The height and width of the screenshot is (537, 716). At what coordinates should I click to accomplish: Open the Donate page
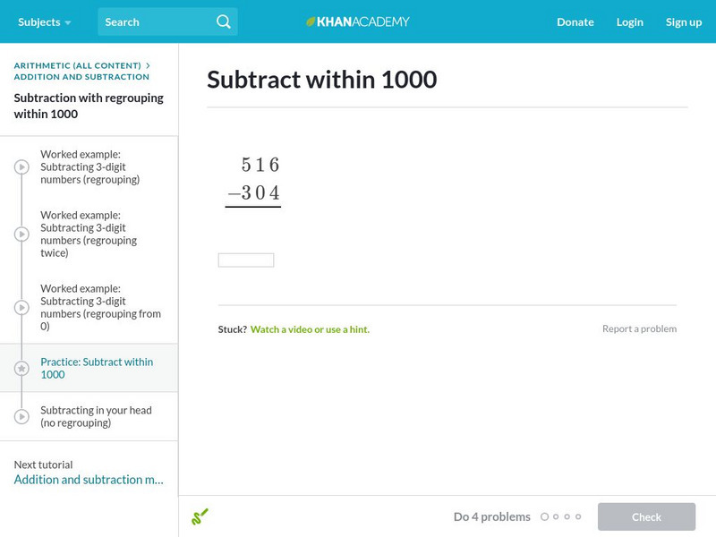(575, 21)
